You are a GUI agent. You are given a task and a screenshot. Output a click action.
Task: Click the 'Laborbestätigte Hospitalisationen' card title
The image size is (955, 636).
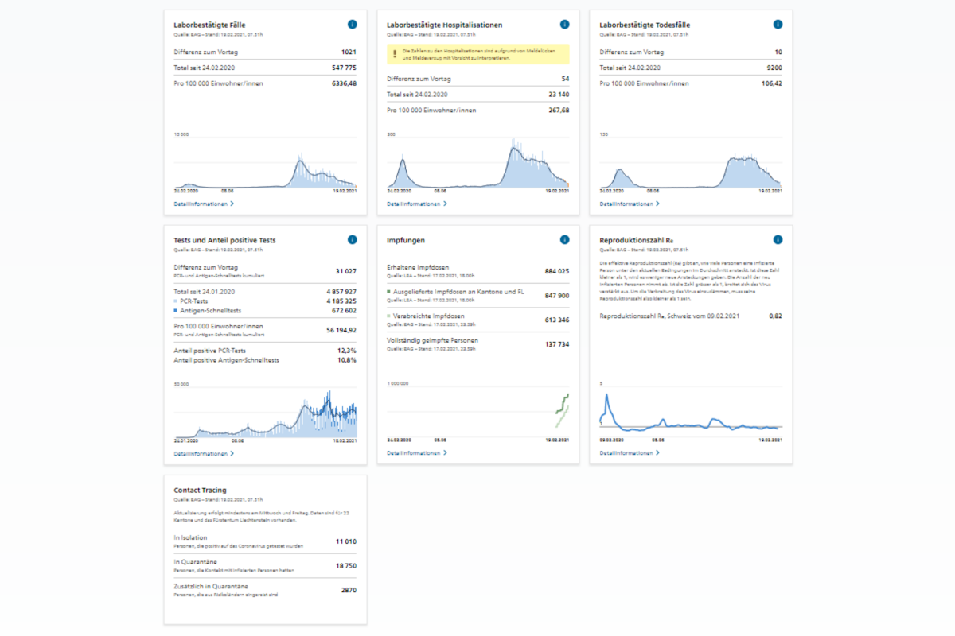(445, 25)
